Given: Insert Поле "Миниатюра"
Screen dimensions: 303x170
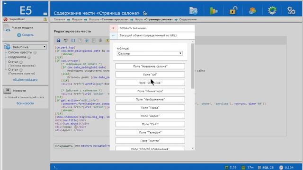Looking at the screenshot, I should point(150,91).
